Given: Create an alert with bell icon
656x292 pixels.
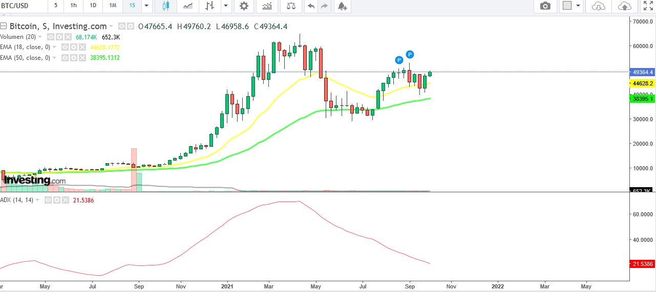Looking at the screenshot, I should tap(342, 6).
